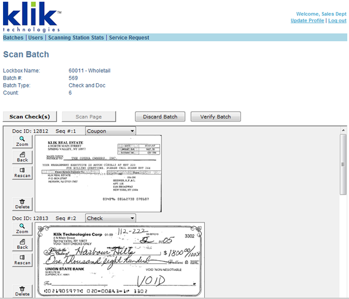
Task: Zoom into the check document 12813
Action: 22,228
